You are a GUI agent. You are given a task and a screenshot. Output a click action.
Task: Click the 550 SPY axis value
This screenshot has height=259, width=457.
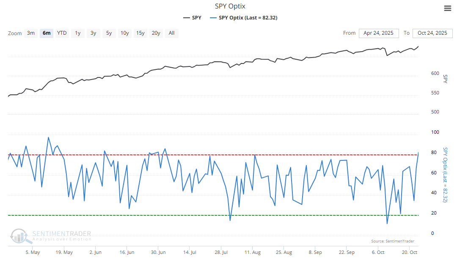pos(435,93)
